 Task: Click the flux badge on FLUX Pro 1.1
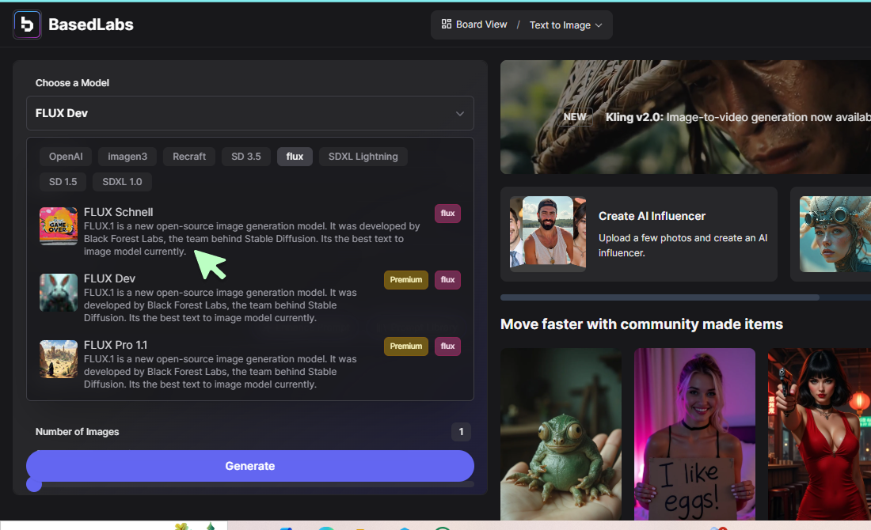(447, 346)
